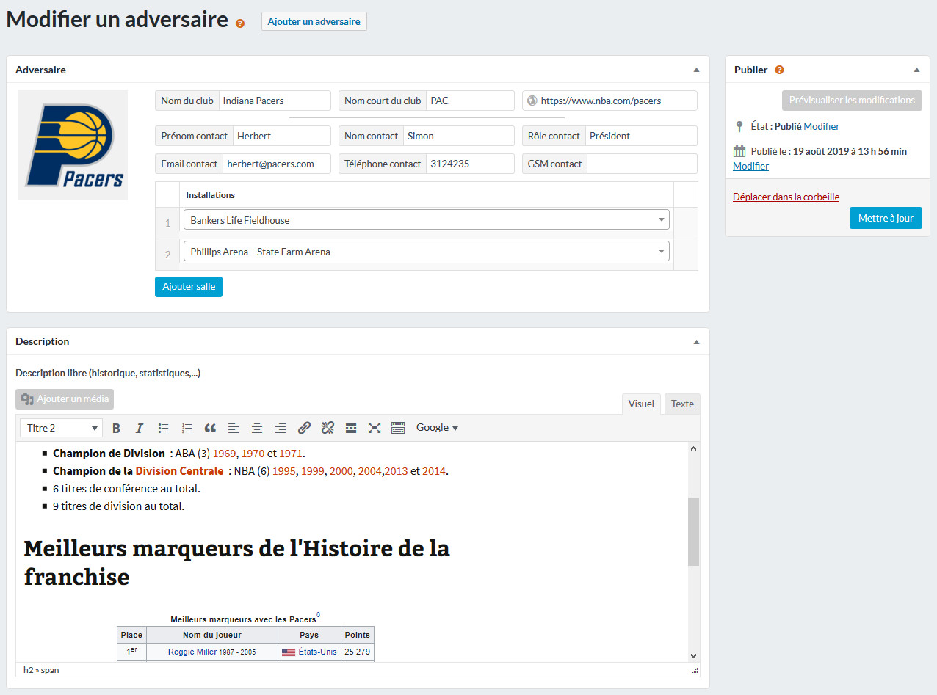Switch to the Texte editor tab

point(682,404)
